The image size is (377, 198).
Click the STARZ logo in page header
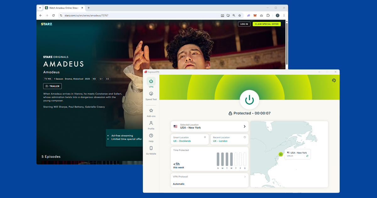point(46,24)
